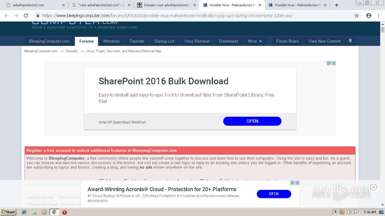Click the Award-Winning Acronis Cloud ad headline
The image size is (385, 216).
pyautogui.click(x=162, y=189)
